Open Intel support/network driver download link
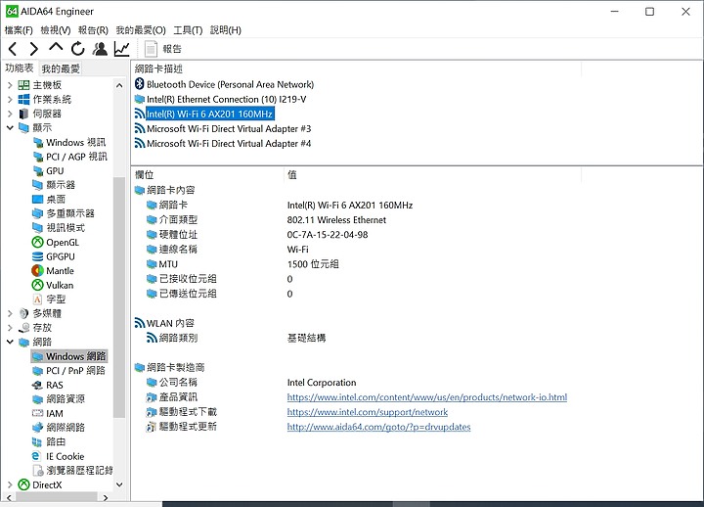The image size is (704, 507). [368, 412]
